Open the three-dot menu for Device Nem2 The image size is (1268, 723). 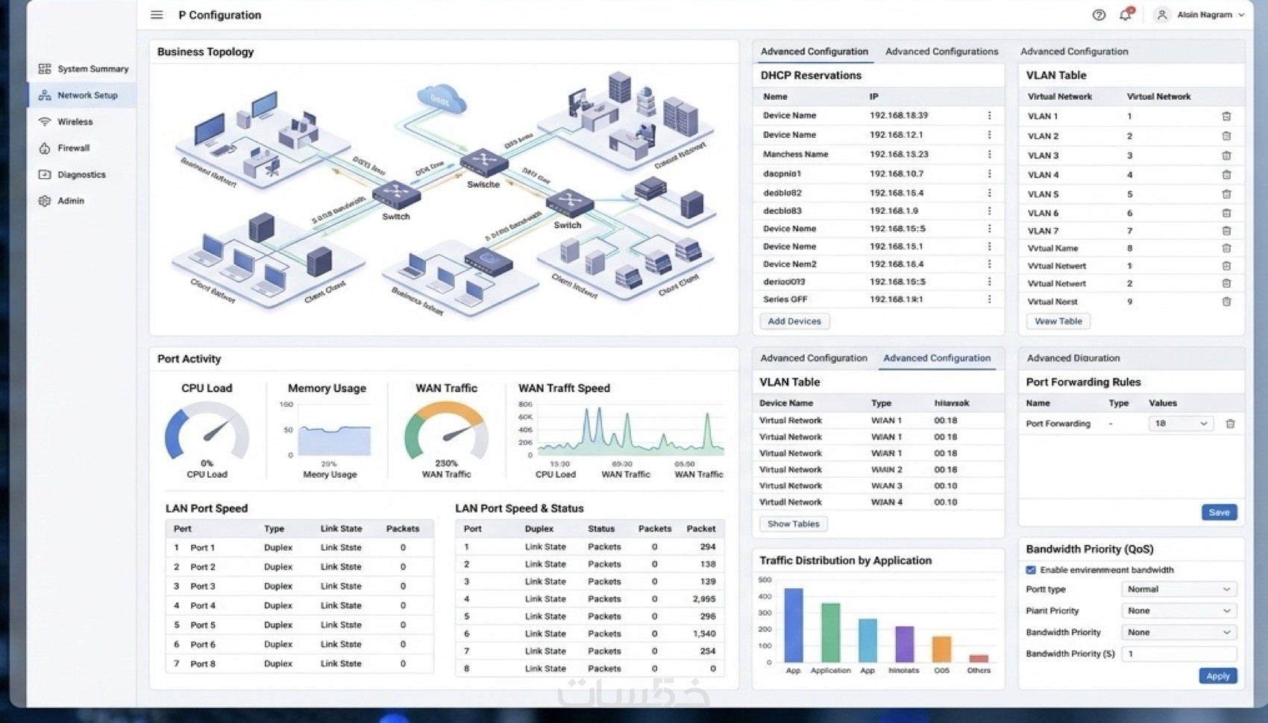990,264
